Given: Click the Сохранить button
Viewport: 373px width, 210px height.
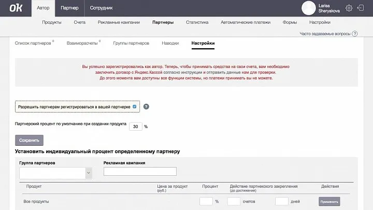Looking at the screenshot, I should coord(29,140).
